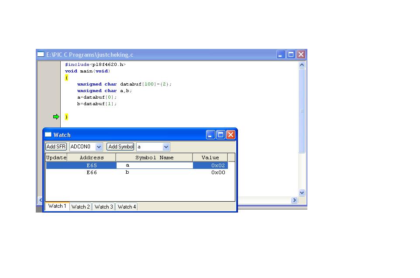420x278 pixels.
Task: Click the editor horizontal scroll left arrow
Action: point(41,200)
